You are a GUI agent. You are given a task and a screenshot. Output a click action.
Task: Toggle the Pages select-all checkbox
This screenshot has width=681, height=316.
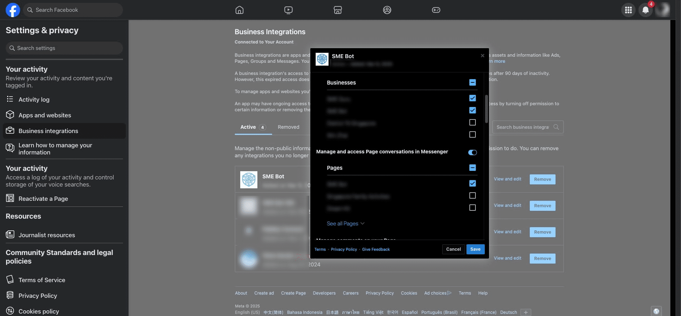click(473, 168)
